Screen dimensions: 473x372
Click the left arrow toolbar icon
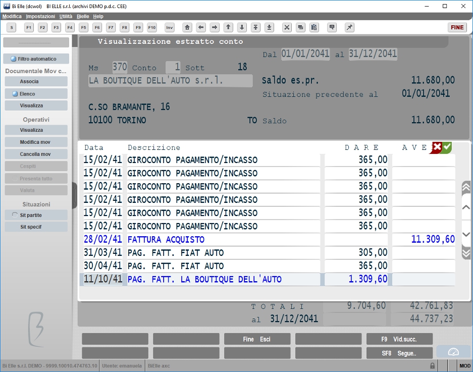tap(201, 27)
